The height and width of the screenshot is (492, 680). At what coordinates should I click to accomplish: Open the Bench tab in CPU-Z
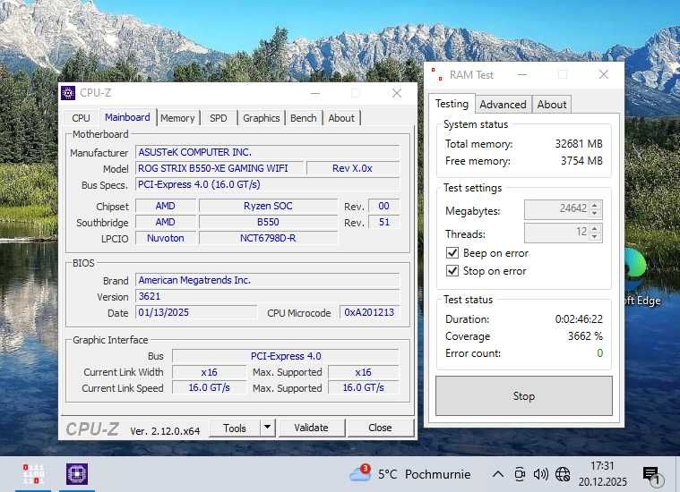(303, 118)
